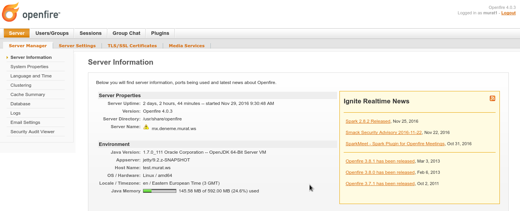The image size is (520, 211).
Task: Open TLS/SSL Certificates subtab
Action: pos(132,46)
